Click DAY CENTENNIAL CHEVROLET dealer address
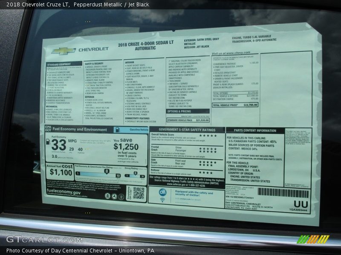341x255 pixels. (x=249, y=206)
